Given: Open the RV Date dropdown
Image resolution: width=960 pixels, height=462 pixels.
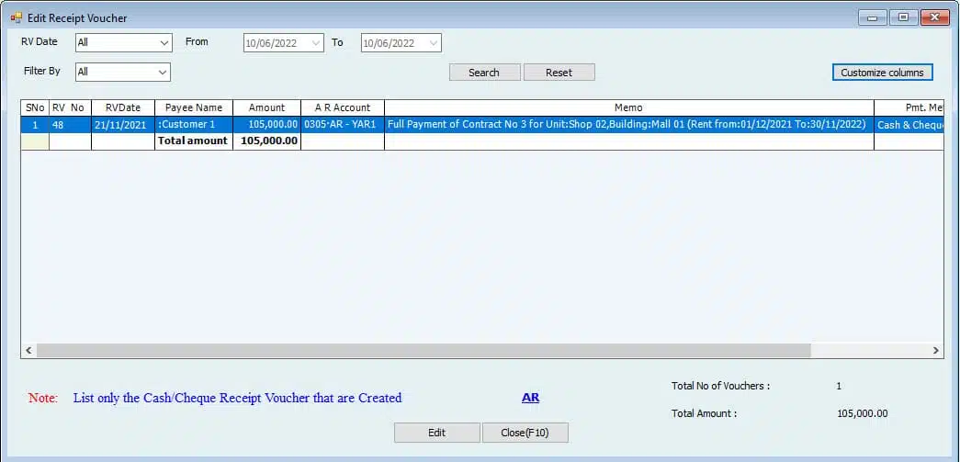Looking at the screenshot, I should [x=124, y=43].
